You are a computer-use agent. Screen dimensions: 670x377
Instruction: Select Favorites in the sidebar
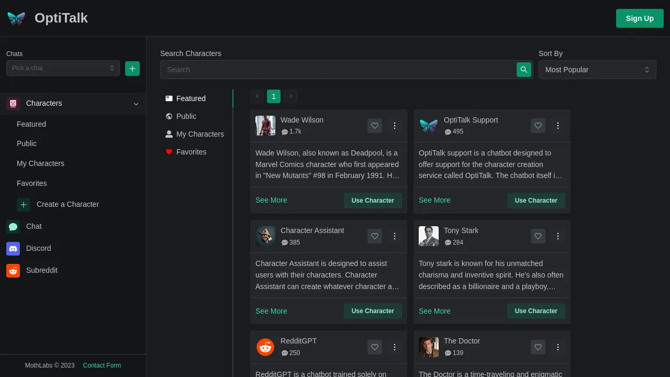[x=31, y=183]
